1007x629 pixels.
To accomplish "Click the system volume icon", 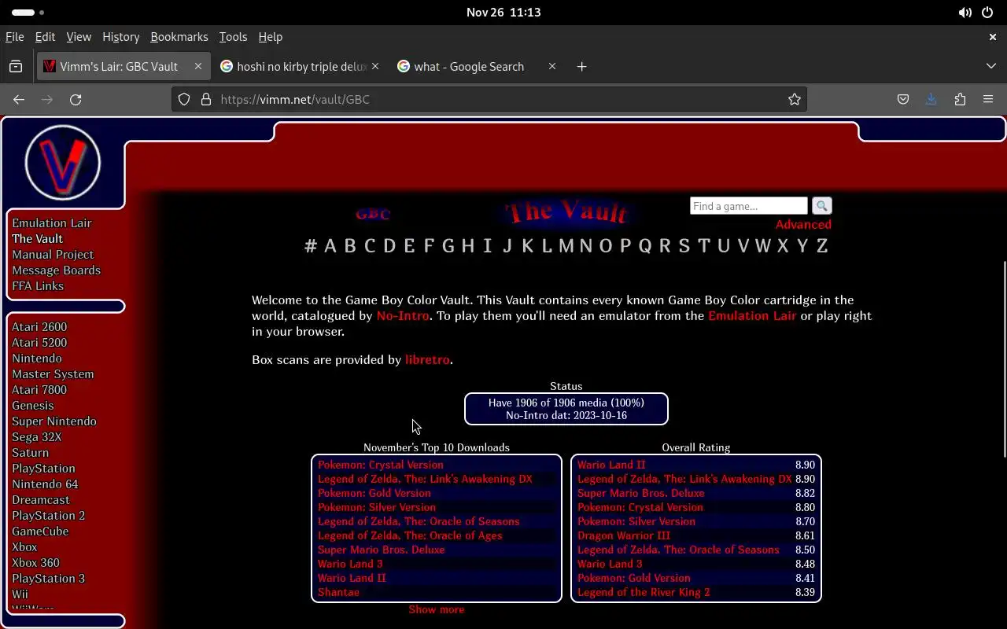I will coord(965,13).
